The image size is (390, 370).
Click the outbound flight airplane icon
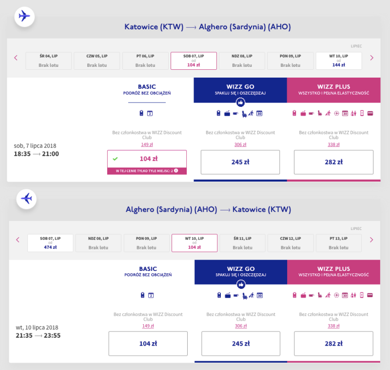24,17
